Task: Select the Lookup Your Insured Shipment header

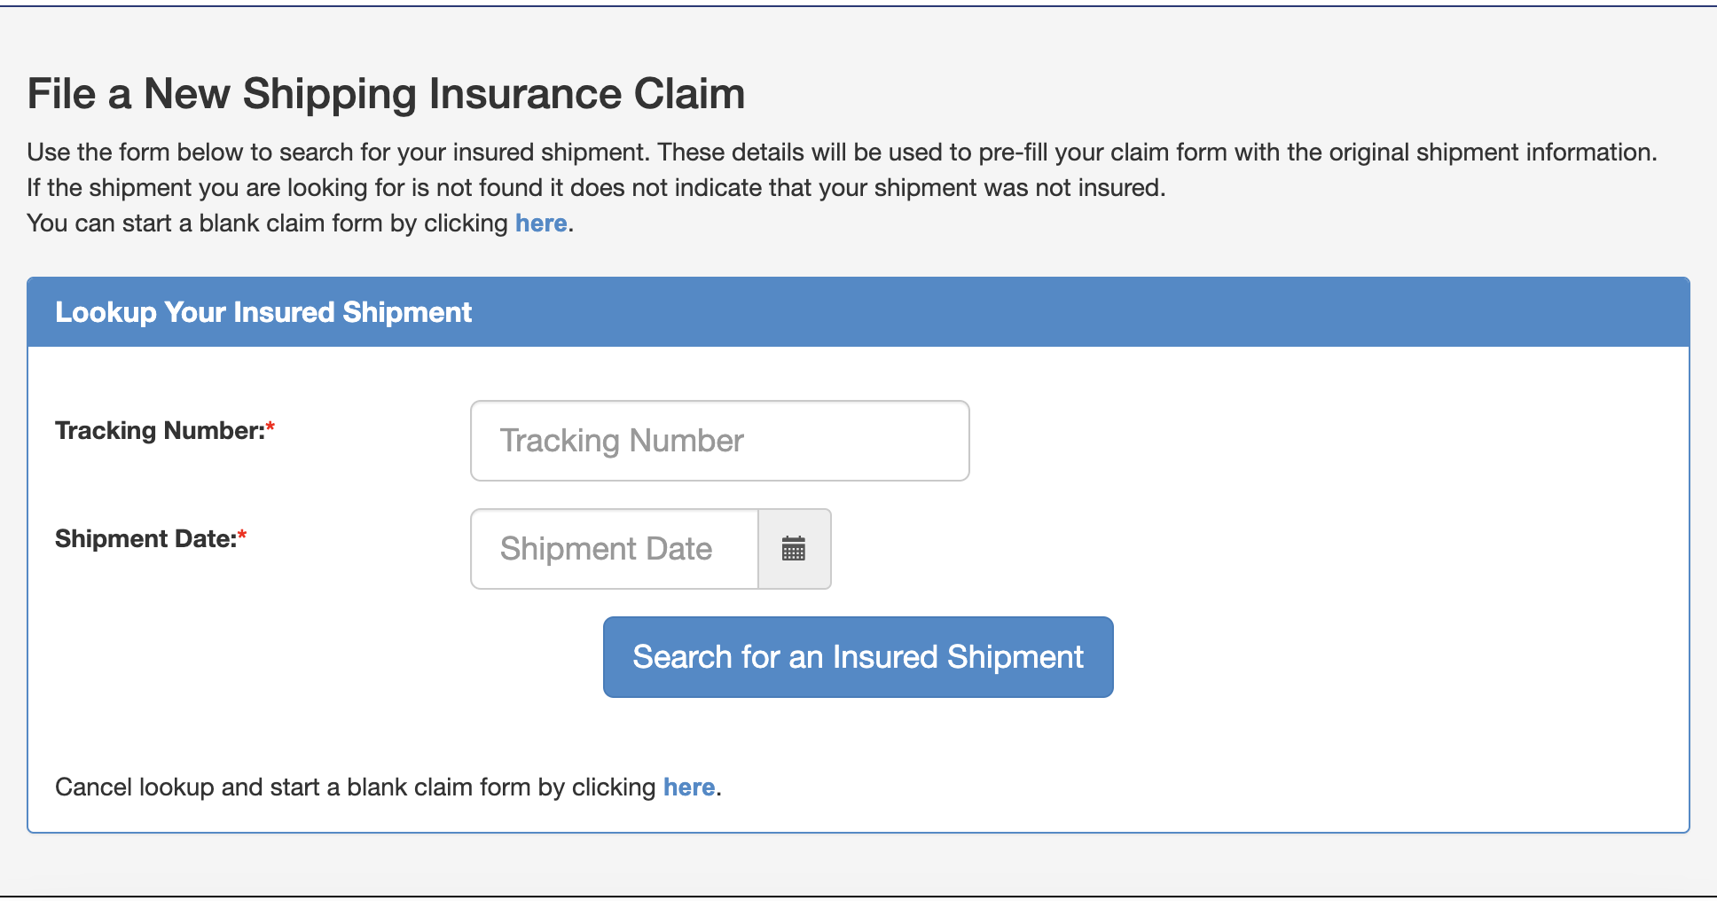Action: click(x=263, y=312)
